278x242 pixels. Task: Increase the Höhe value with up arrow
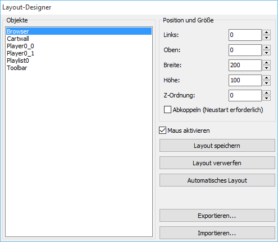[266, 77]
